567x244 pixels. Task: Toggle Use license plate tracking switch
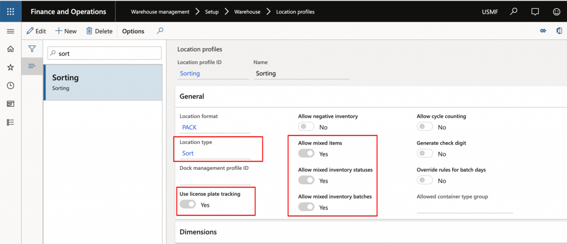188,205
